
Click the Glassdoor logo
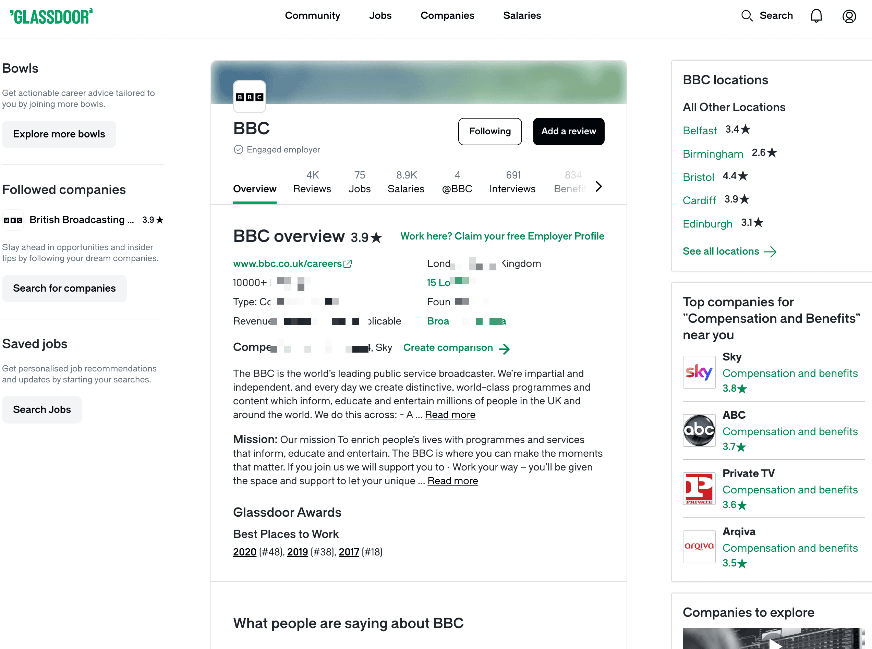[x=51, y=16]
